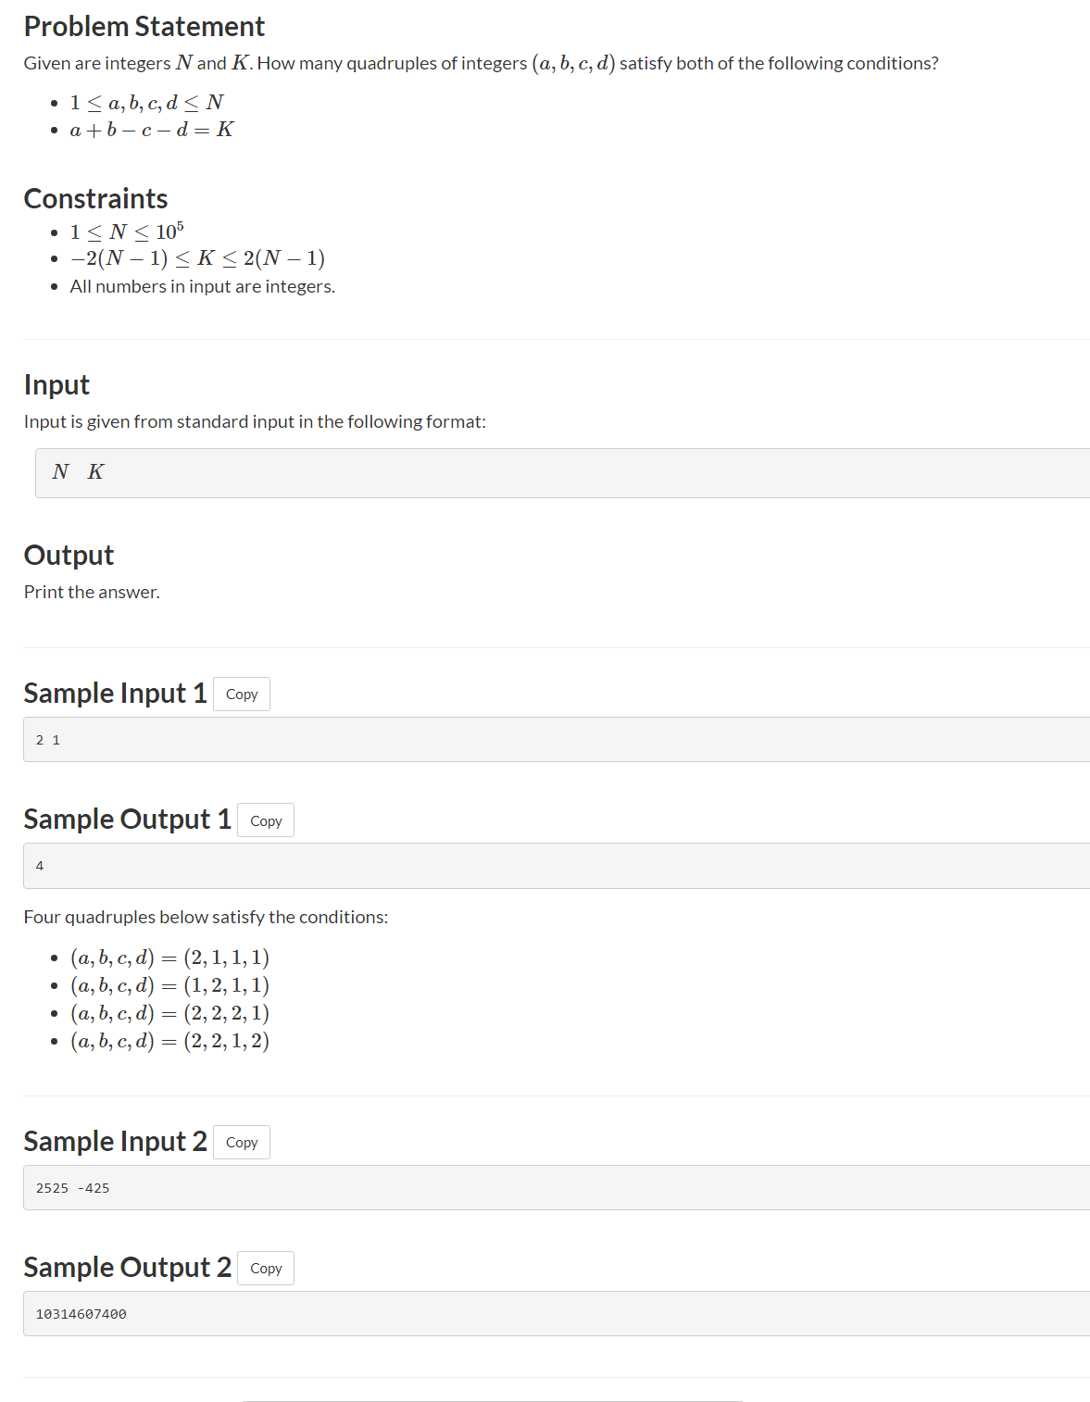Click the Sample Output 2 heading
Screen dimensions: 1090x1402
click(x=128, y=1268)
